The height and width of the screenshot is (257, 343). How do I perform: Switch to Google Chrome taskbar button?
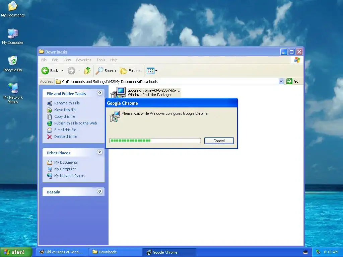click(169, 252)
